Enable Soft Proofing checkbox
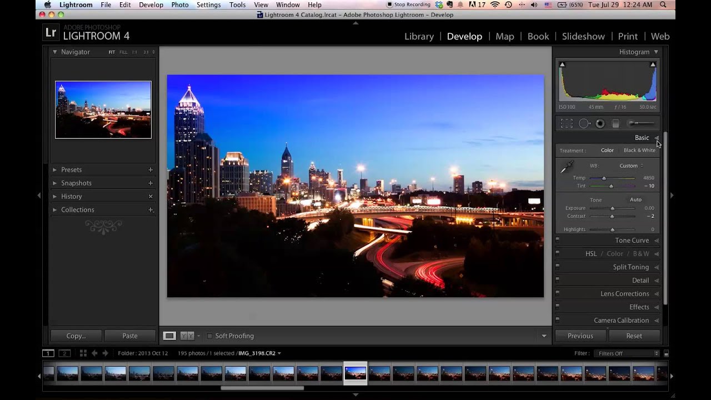Screen dimensions: 711x400 [209, 336]
